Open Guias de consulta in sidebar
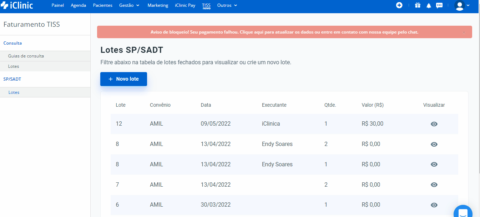The image size is (480, 217). coord(26,56)
